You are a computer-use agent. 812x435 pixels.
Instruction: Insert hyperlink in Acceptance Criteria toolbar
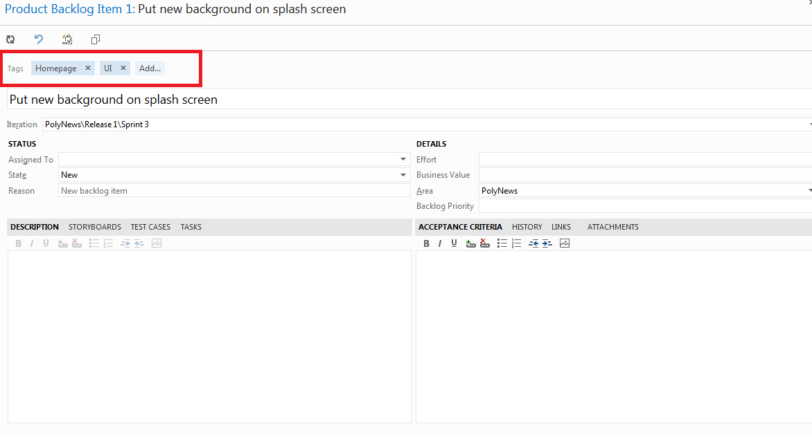(470, 243)
